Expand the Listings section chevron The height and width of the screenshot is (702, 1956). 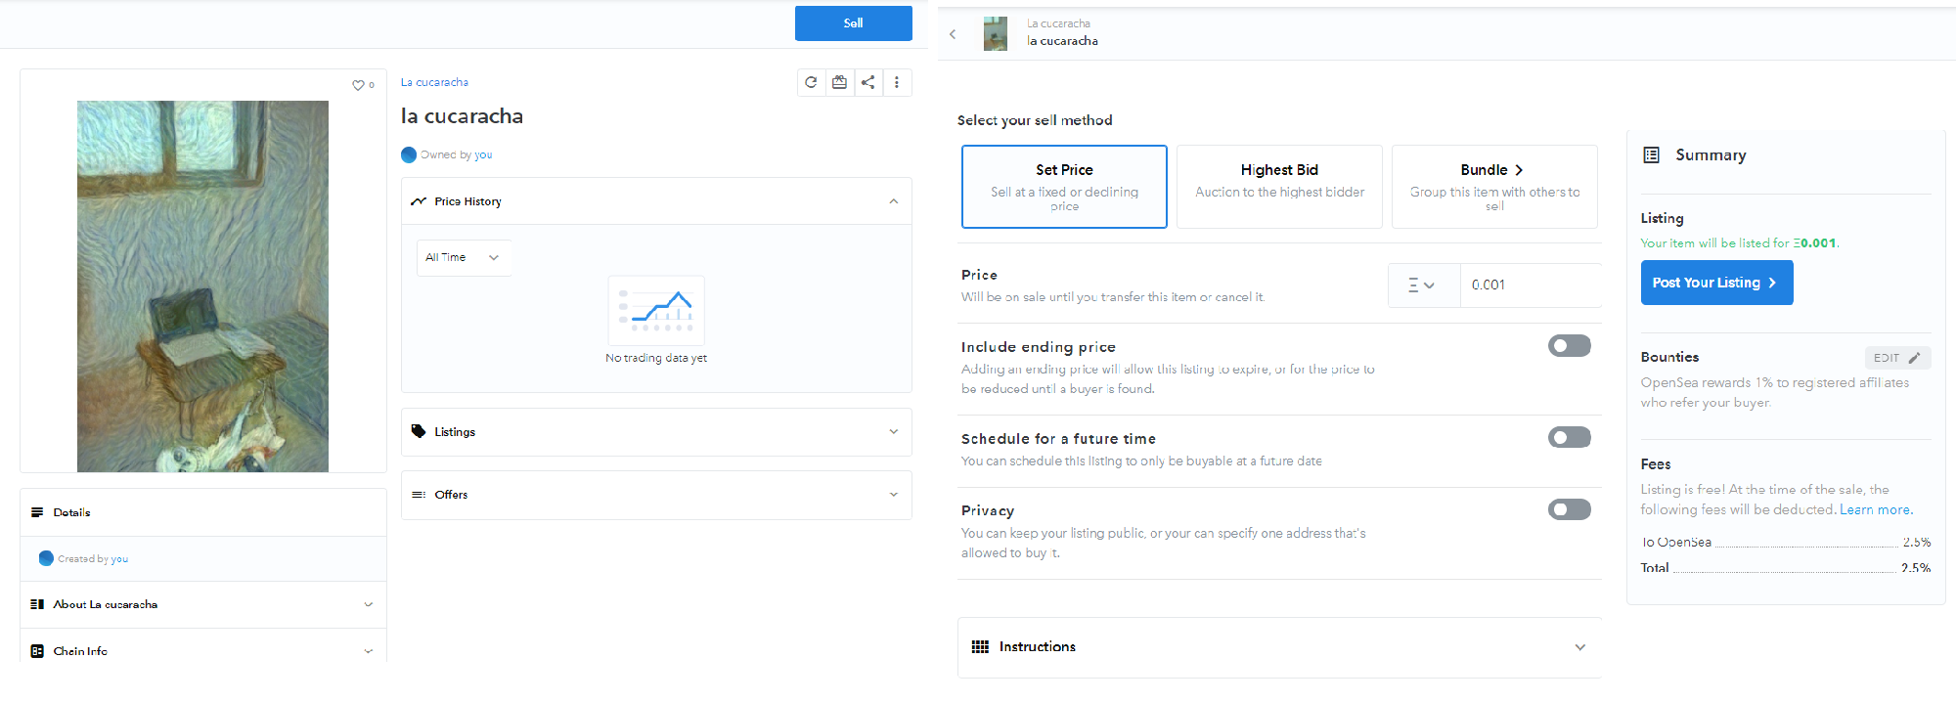point(893,431)
